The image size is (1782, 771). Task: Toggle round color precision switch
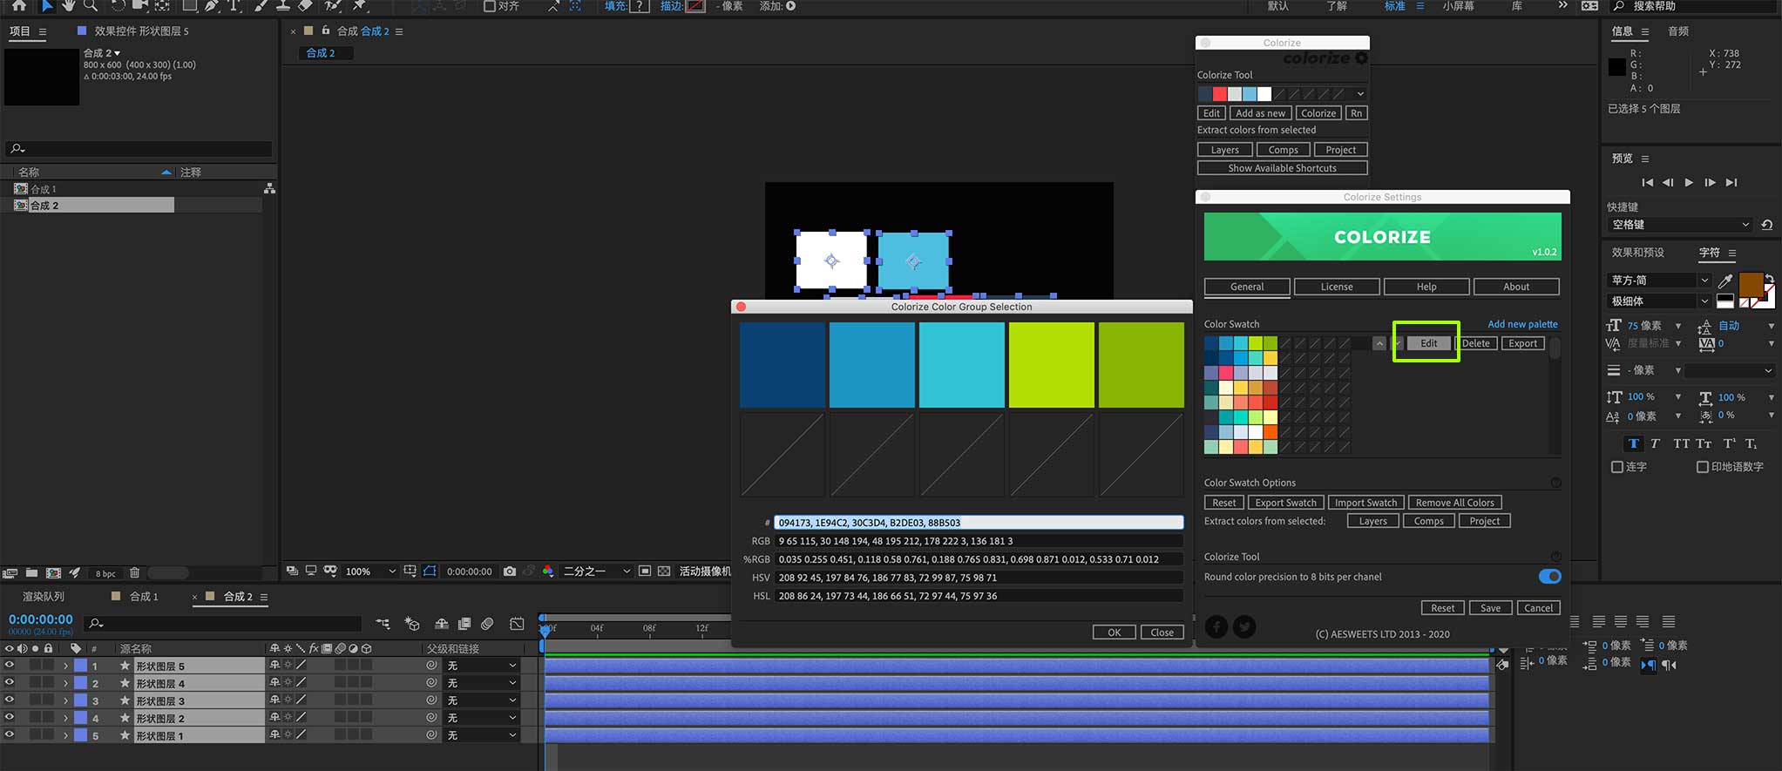(x=1549, y=577)
